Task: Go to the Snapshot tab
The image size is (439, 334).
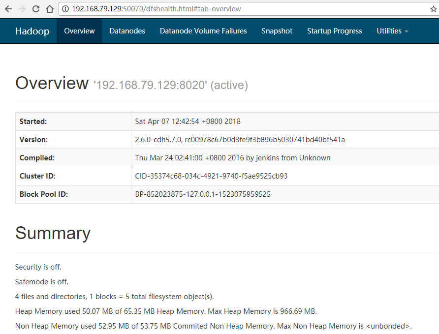Action: (x=277, y=31)
